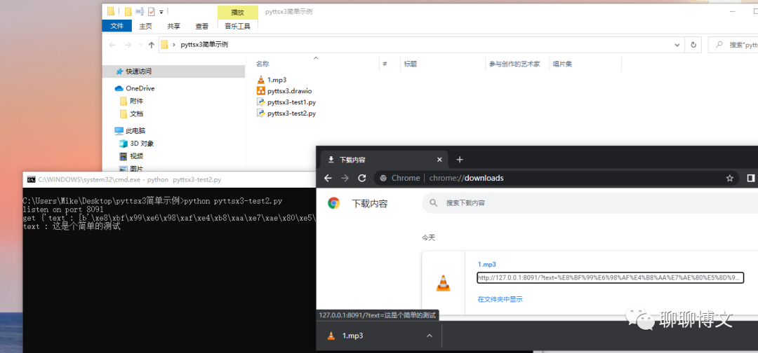Sort by 唱片集 column header
Screen dimensions: 758x353
click(563, 64)
